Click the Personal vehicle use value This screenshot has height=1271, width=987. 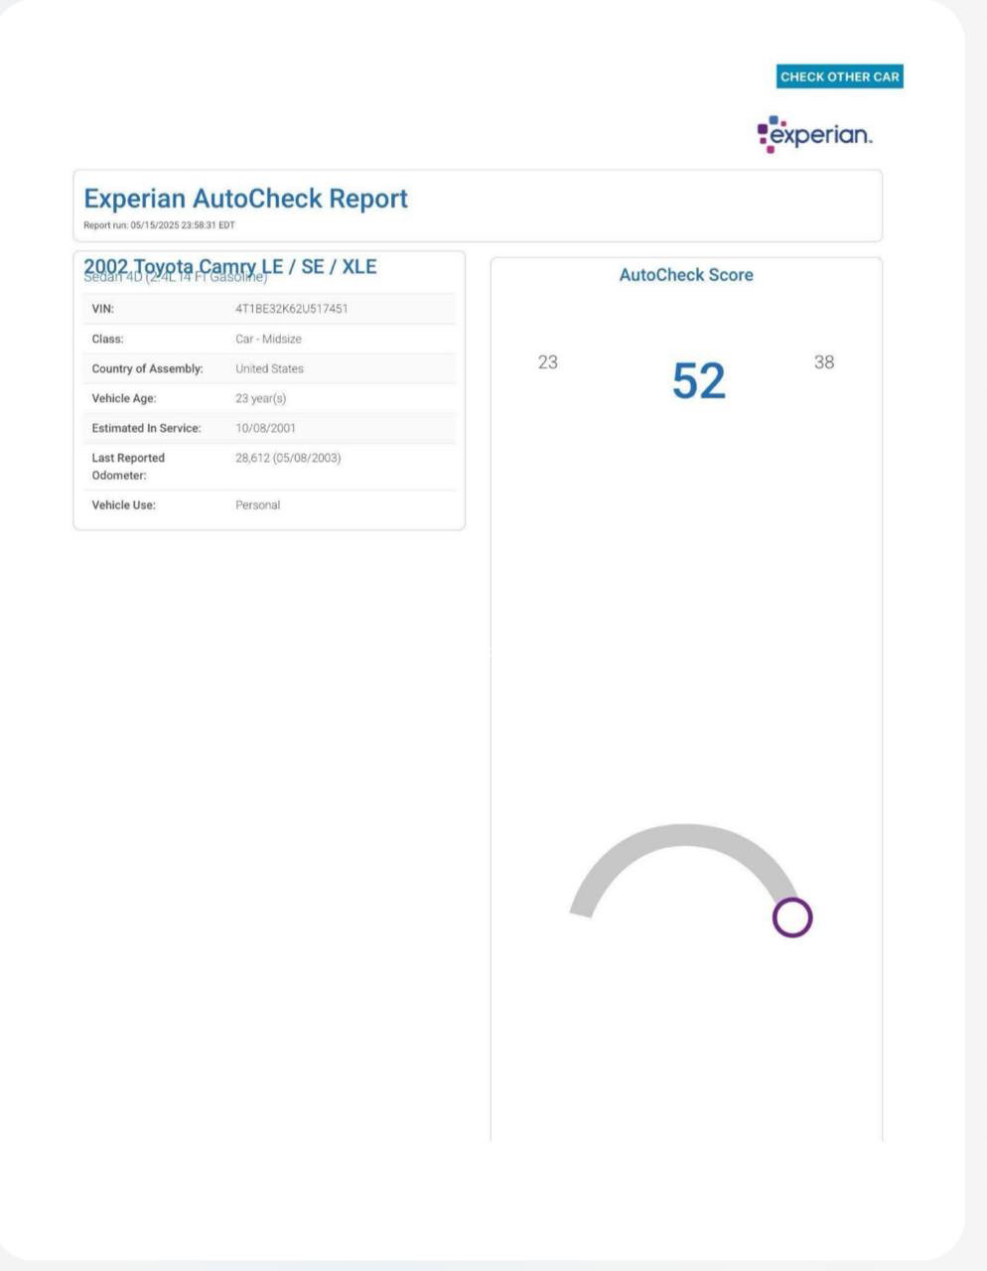[258, 504]
